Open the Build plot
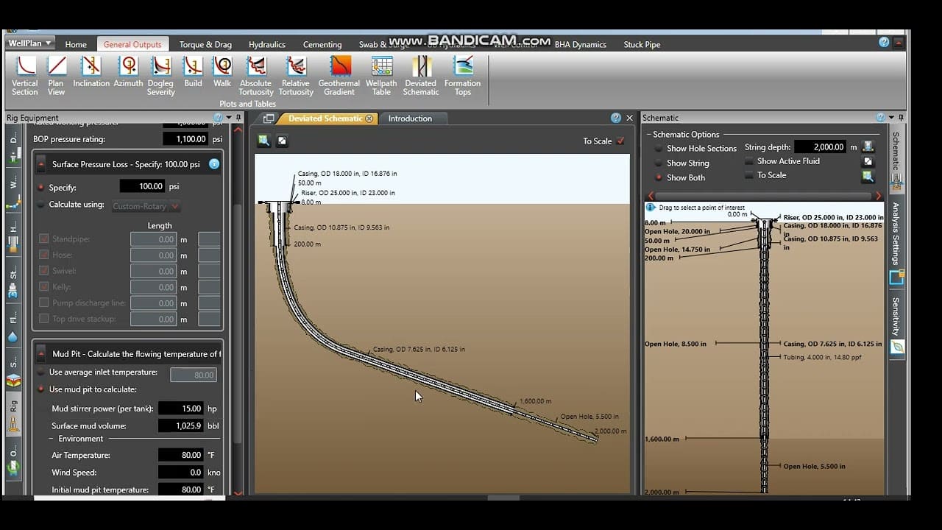This screenshot has height=530, width=942. [x=193, y=72]
